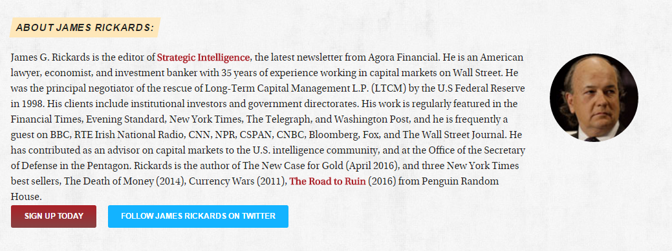The width and height of the screenshot is (672, 251).
Task: Click the About James Rickards heading
Action: pos(85,28)
